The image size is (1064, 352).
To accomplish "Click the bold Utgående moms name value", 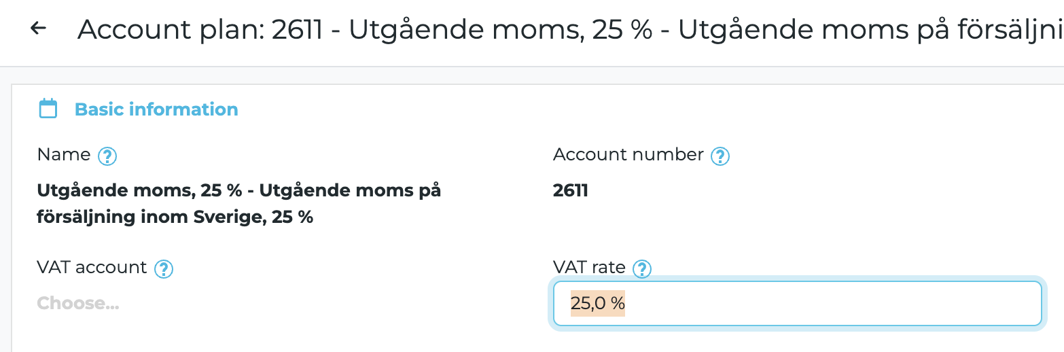I will pos(238,191).
